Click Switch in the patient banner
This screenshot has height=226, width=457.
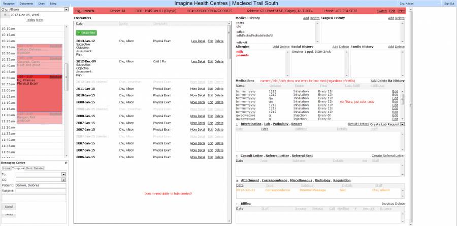[x=382, y=11]
